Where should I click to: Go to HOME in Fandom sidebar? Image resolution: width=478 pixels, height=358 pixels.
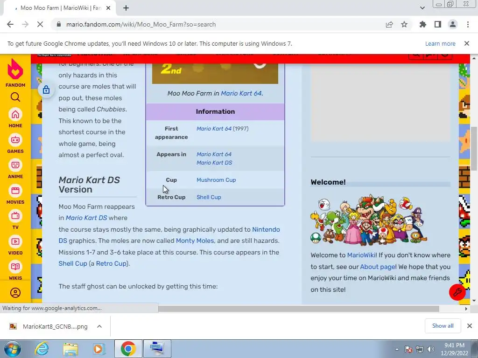point(15,118)
